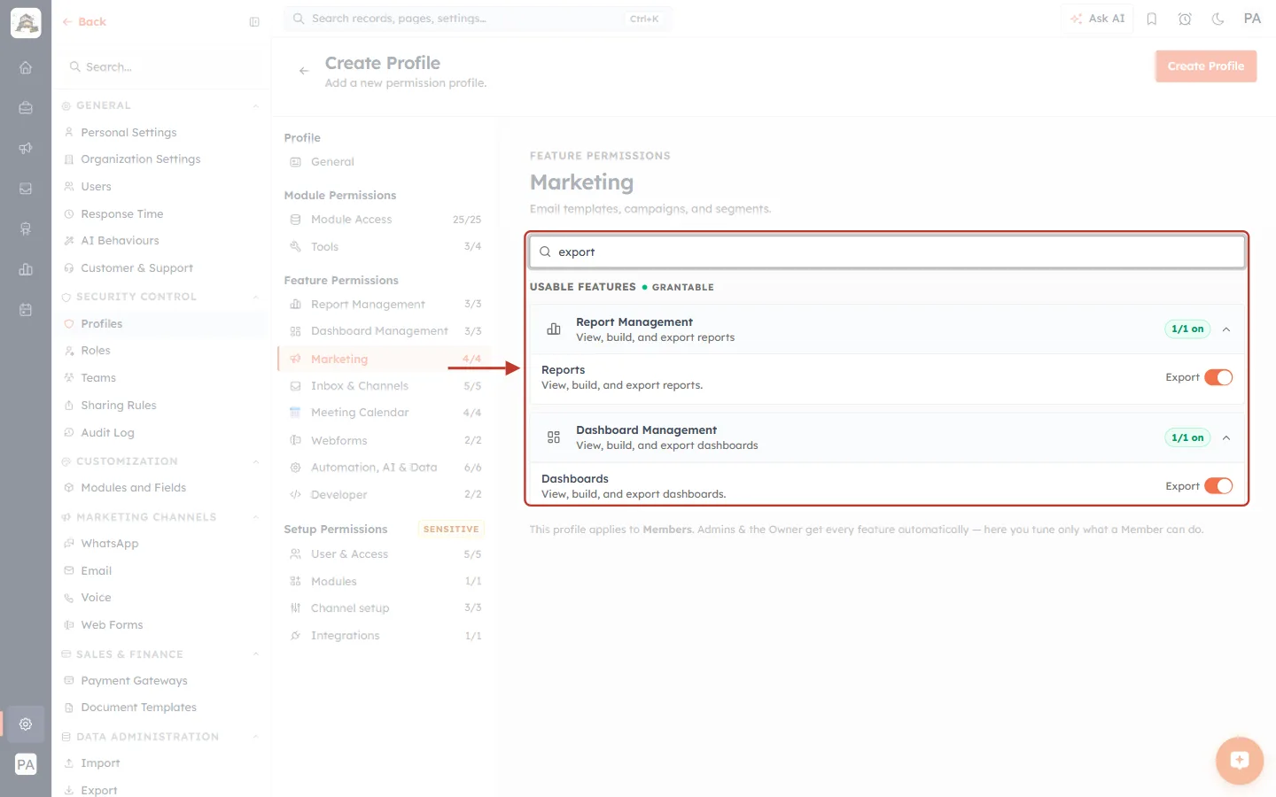Click the back arrow beside Create Profile title
The height and width of the screenshot is (797, 1276).
click(x=304, y=71)
